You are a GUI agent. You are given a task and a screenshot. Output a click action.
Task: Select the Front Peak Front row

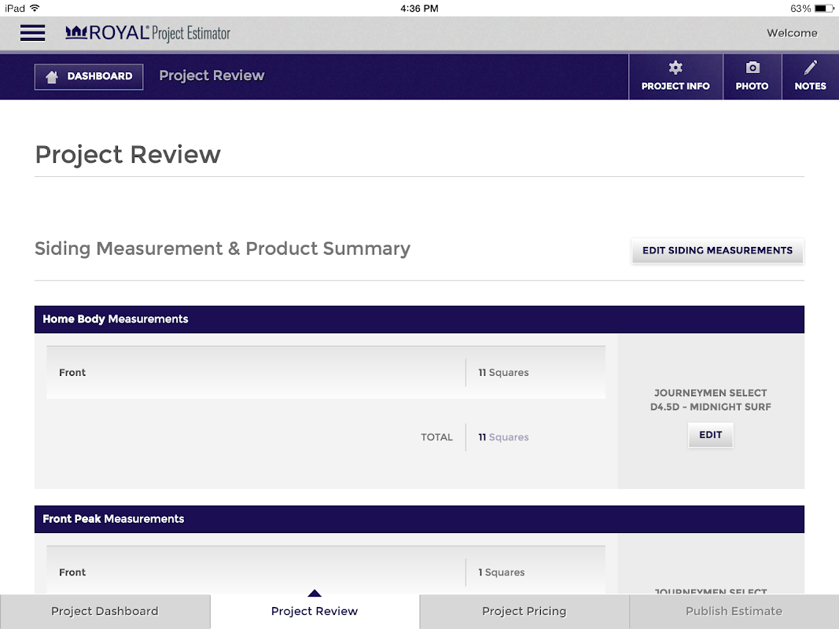pyautogui.click(x=326, y=570)
